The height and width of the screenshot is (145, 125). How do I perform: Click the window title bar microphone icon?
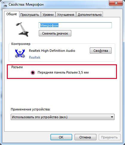(x=4, y=4)
